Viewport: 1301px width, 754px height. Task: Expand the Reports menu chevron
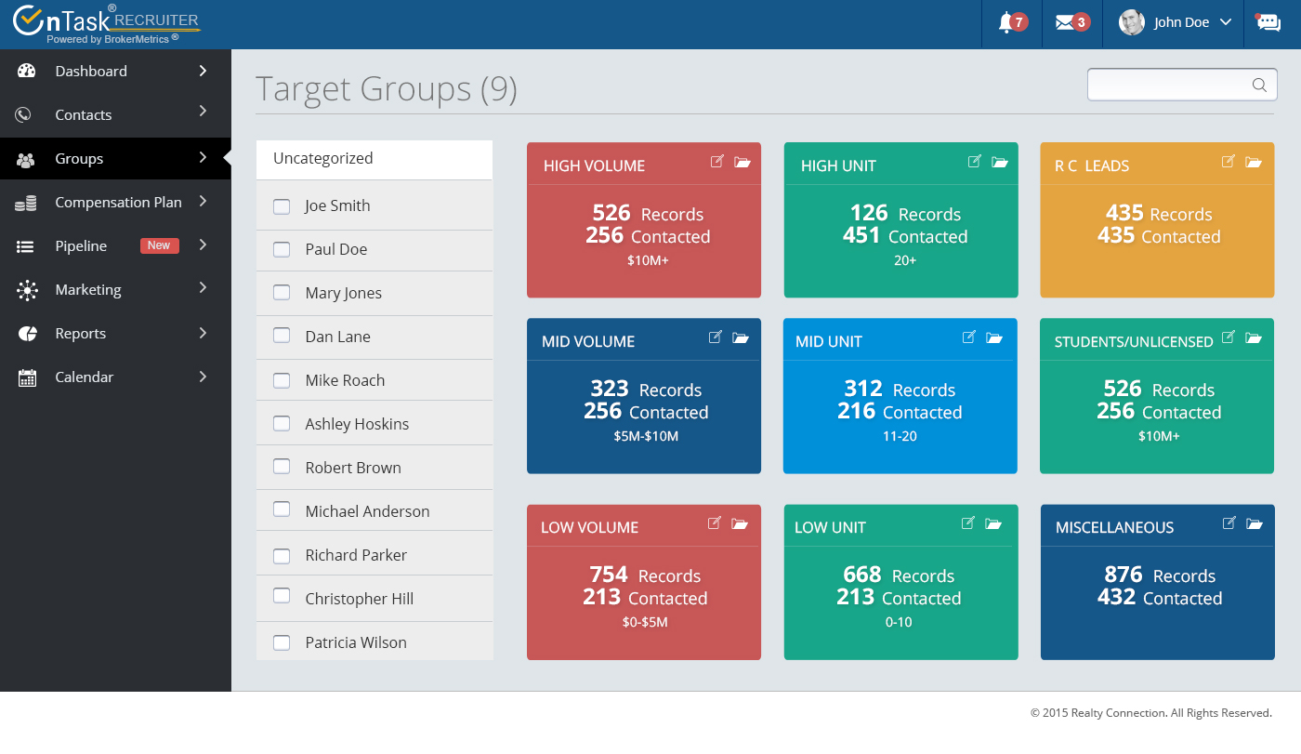click(203, 332)
